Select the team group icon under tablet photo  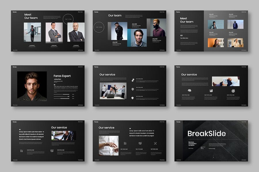[189, 90]
